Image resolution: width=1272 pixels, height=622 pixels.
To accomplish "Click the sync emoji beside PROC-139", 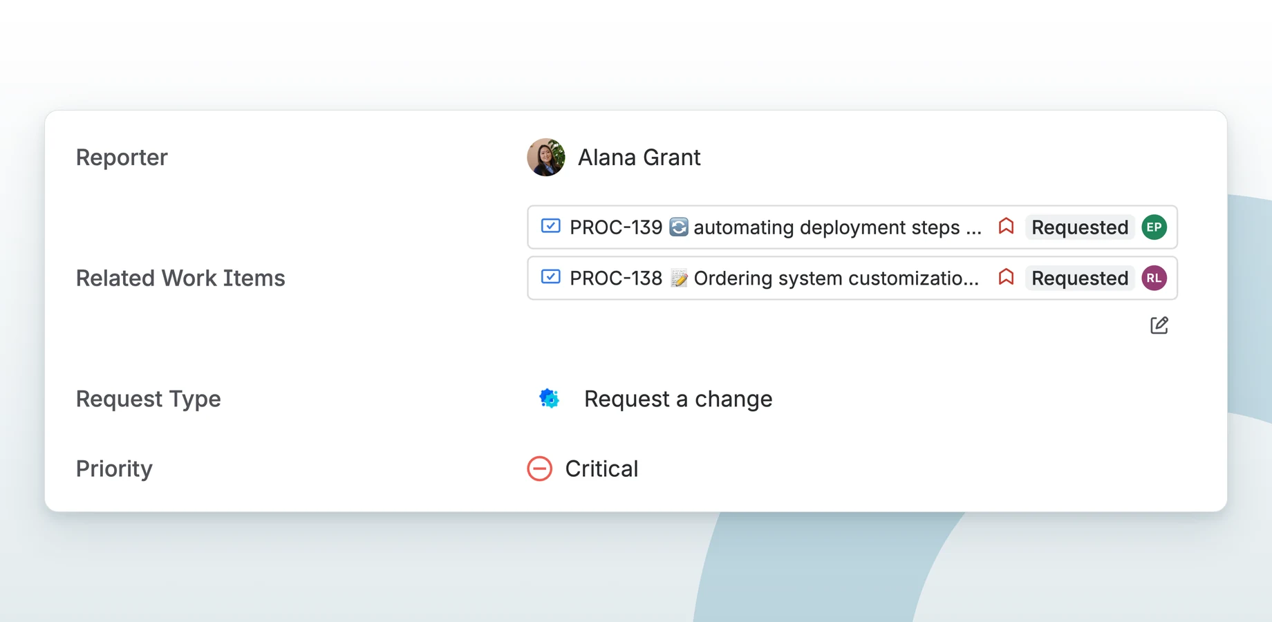I will coord(679,227).
